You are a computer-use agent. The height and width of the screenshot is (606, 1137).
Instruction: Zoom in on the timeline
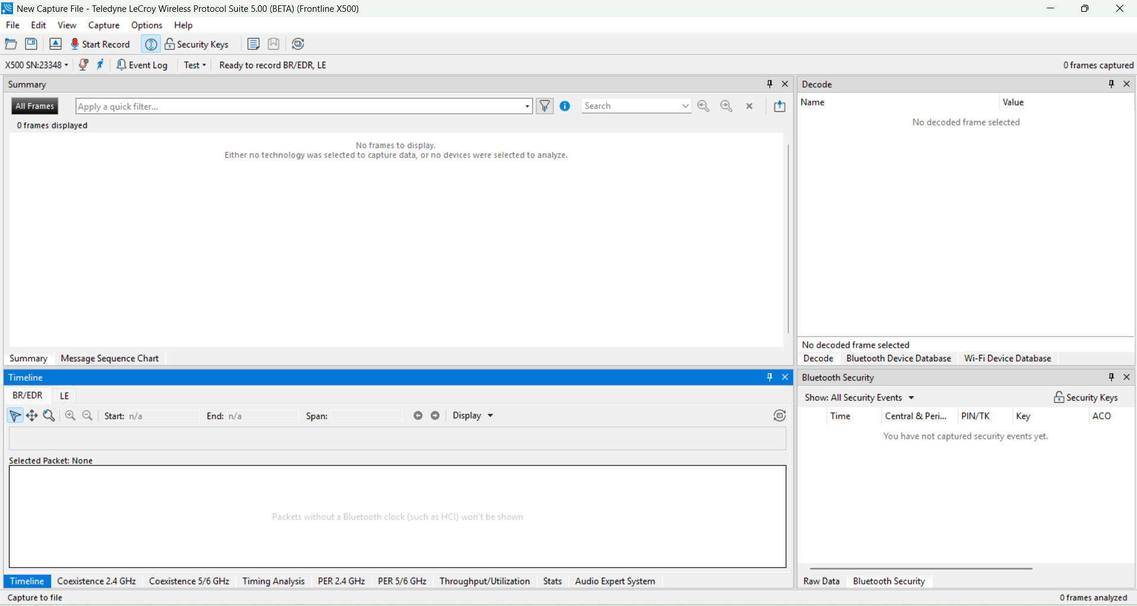70,416
